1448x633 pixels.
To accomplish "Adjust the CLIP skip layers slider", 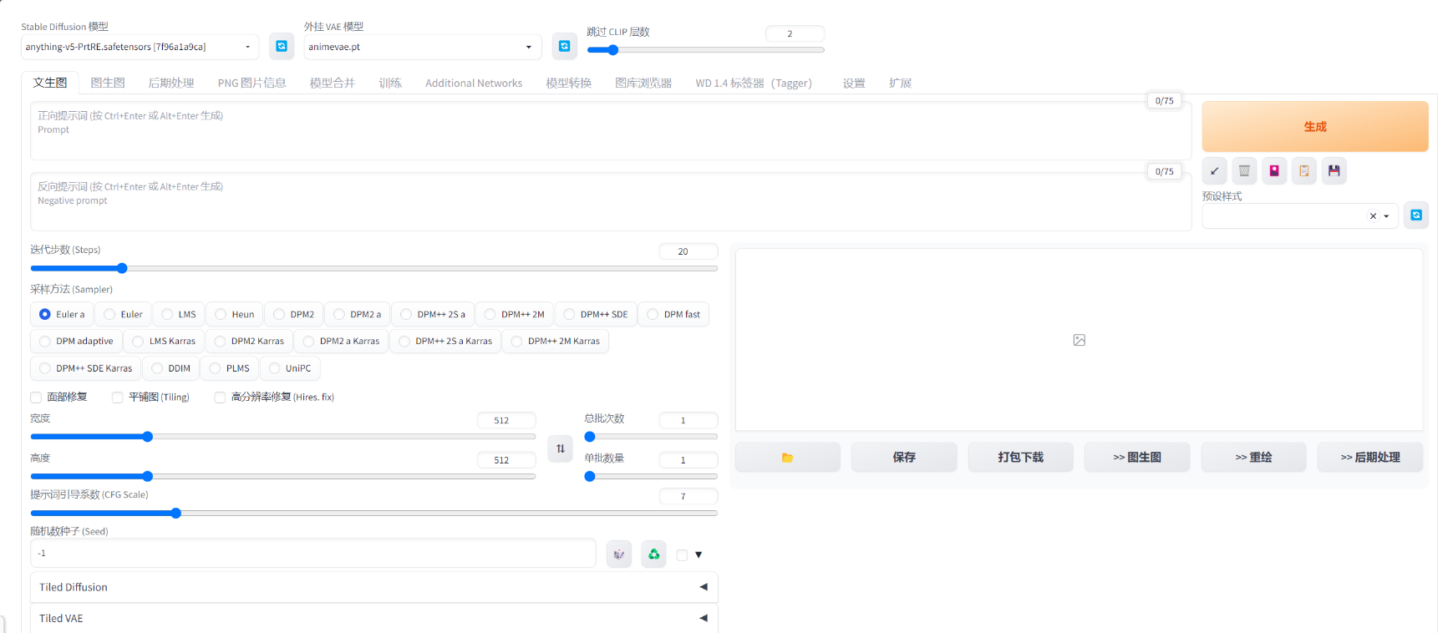I will point(705,50).
